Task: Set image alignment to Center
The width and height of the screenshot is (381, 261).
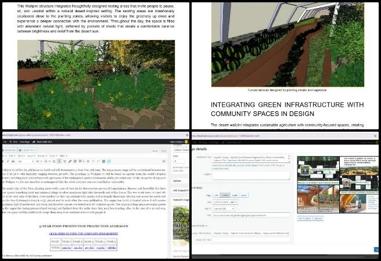Action: tap(225, 195)
